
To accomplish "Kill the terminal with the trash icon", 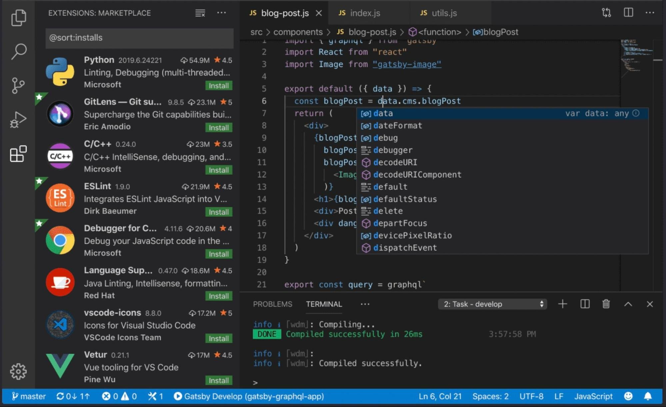I will [x=606, y=304].
